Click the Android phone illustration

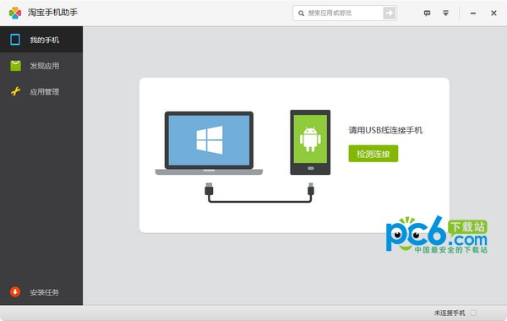point(310,142)
